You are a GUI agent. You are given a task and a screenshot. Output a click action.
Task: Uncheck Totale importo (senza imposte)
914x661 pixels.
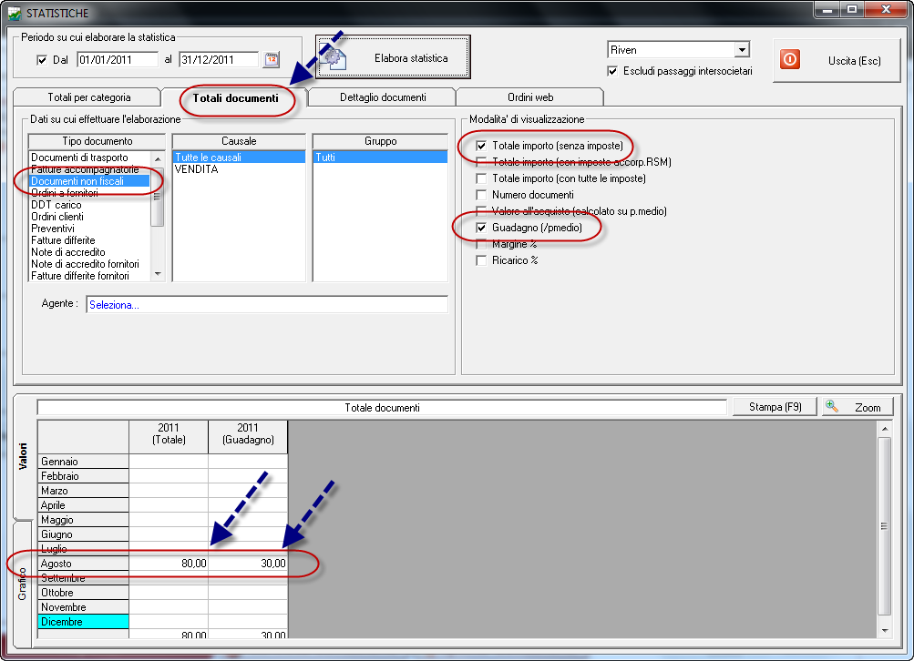481,146
